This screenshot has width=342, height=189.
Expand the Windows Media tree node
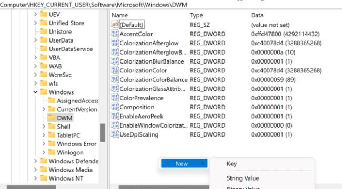(35, 170)
